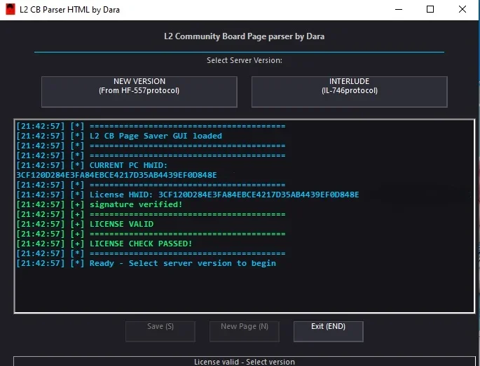Choose the INTERLUDE IL-746protocol button
The image size is (480, 366).
coord(349,92)
